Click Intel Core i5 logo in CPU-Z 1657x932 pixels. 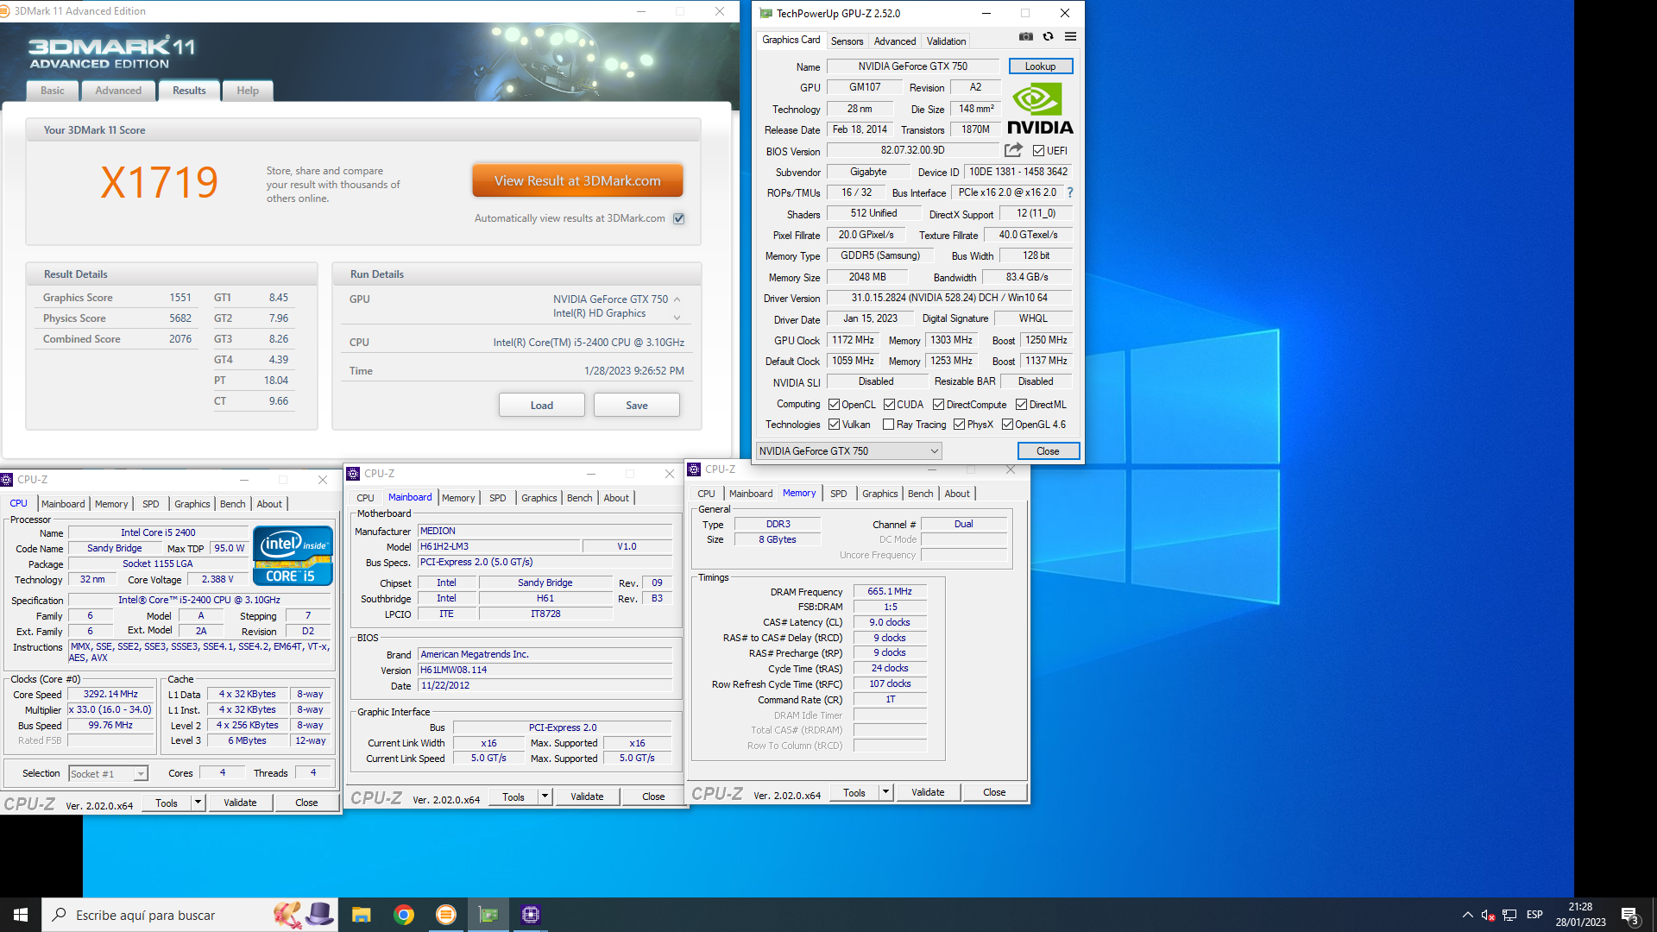coord(293,557)
